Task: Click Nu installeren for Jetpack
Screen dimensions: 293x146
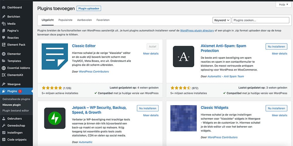Action: (x=148, y=108)
